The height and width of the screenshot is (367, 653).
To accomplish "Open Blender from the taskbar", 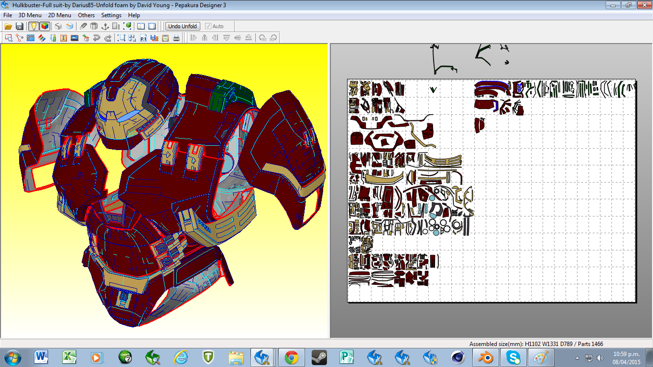I will (486, 357).
